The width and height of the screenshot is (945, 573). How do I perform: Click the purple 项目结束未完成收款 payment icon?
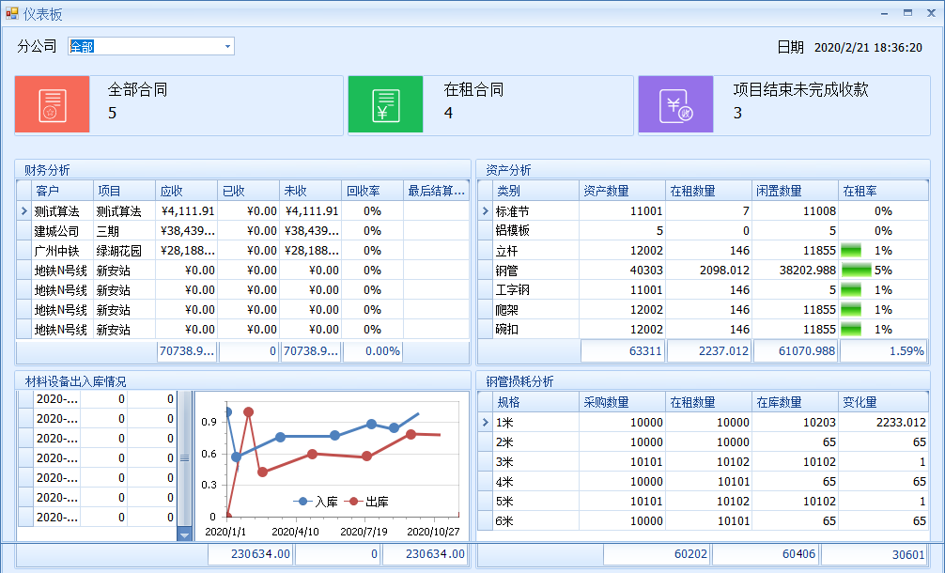pos(675,104)
